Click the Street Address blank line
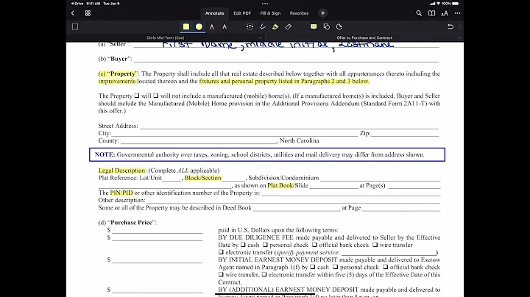The image size is (530, 297). pyautogui.click(x=289, y=126)
